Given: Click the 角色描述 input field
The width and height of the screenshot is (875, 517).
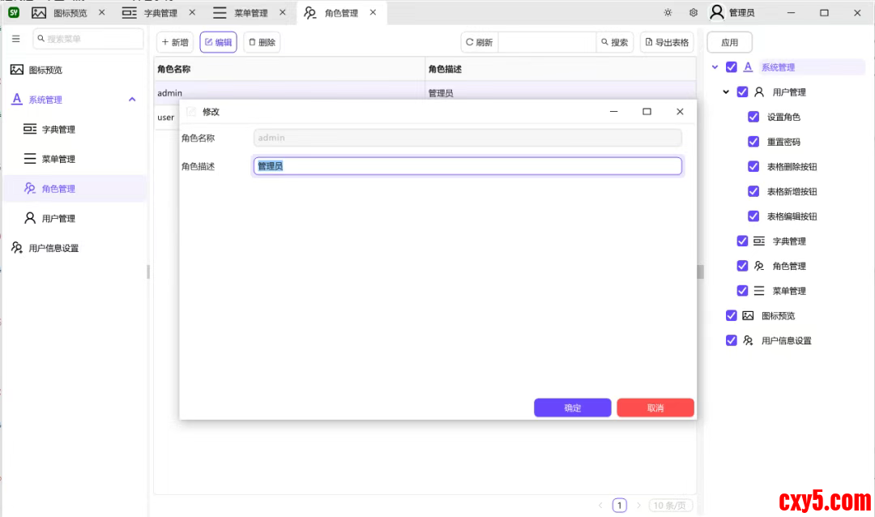Looking at the screenshot, I should [467, 166].
